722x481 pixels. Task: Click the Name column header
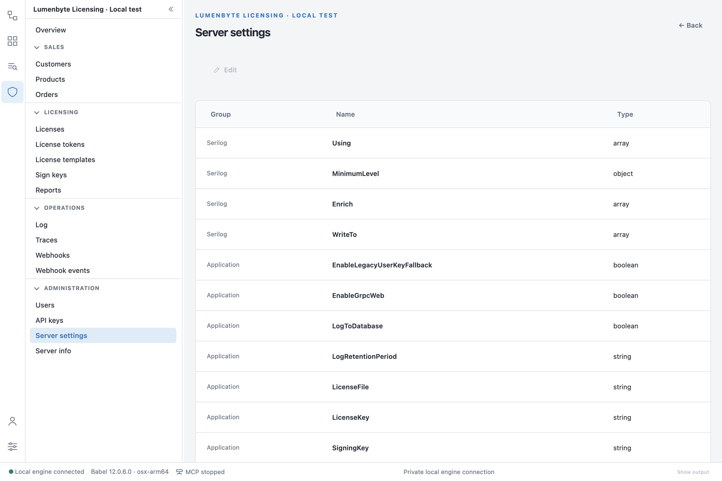tap(345, 114)
